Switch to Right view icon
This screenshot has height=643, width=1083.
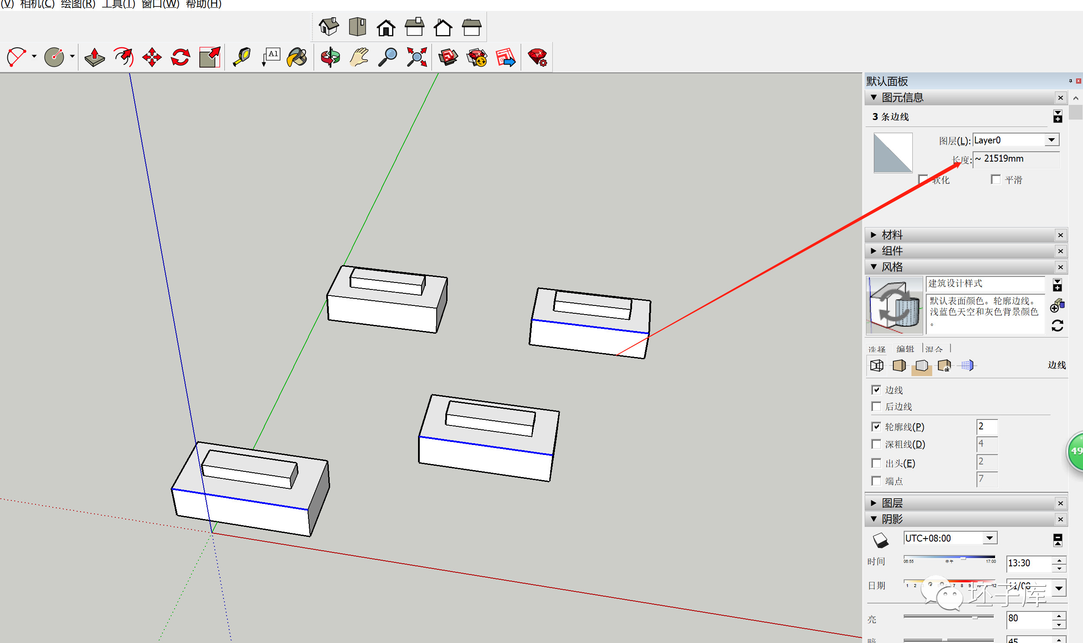point(415,27)
